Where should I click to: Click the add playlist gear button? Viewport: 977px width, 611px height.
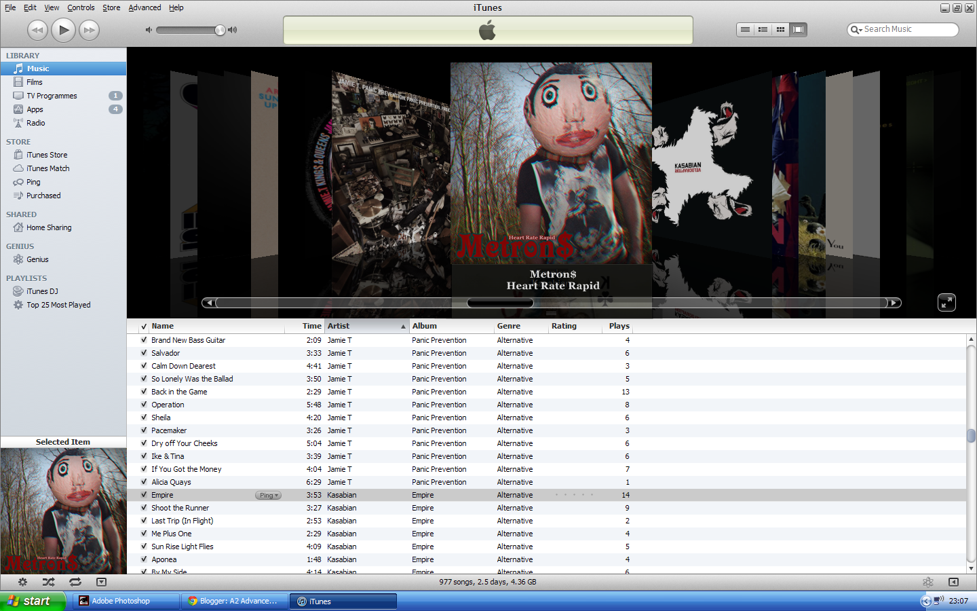pos(22,582)
